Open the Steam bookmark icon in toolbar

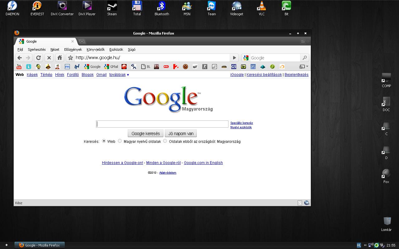coord(214,67)
